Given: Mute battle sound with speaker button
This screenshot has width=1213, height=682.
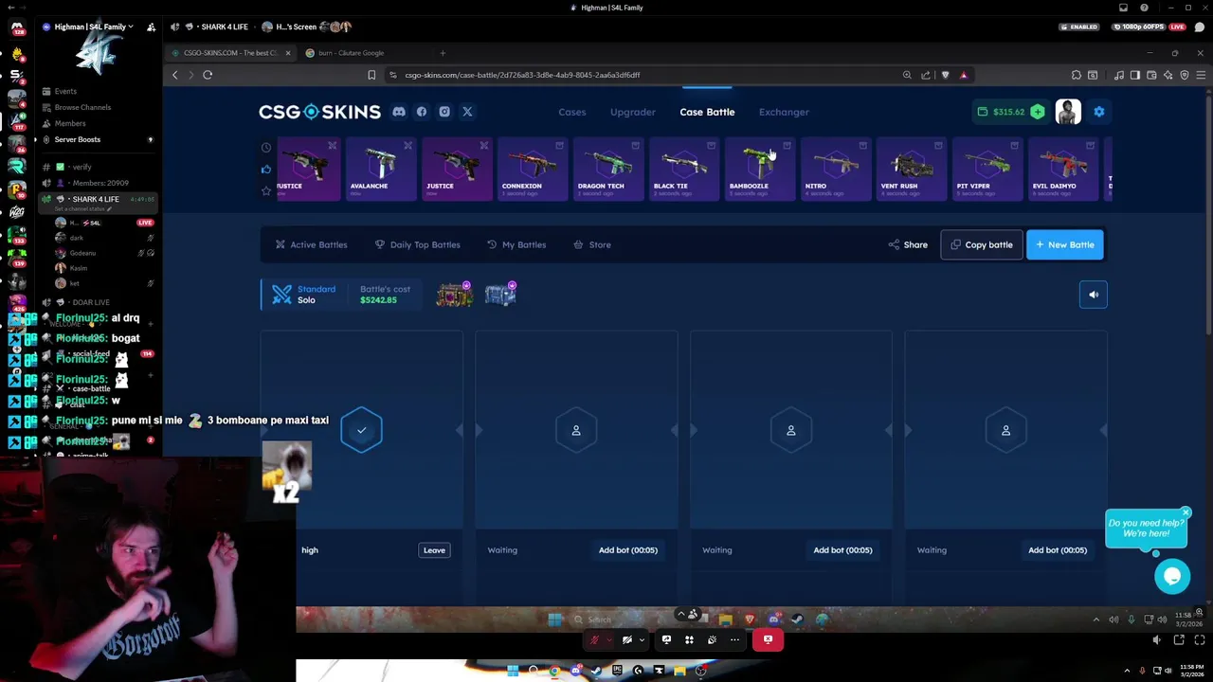Looking at the screenshot, I should pyautogui.click(x=1094, y=295).
